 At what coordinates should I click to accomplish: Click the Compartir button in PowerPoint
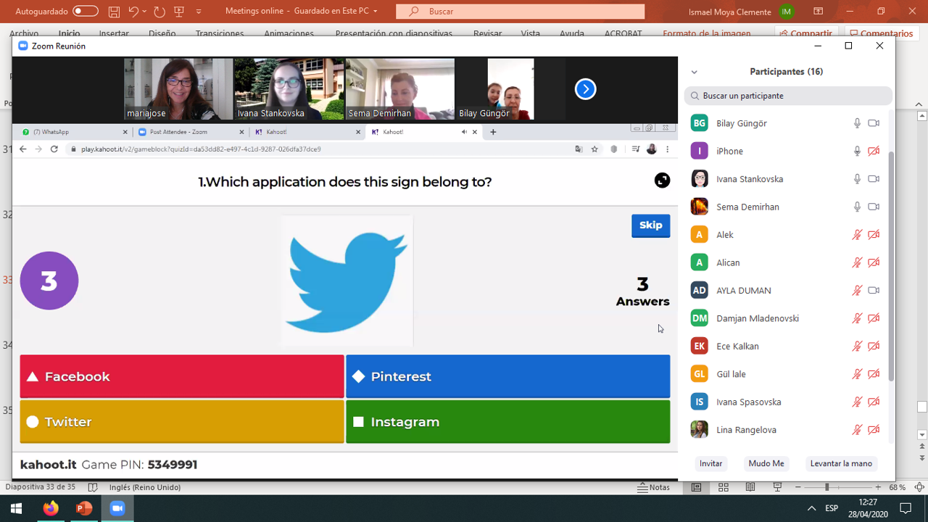[806, 33]
